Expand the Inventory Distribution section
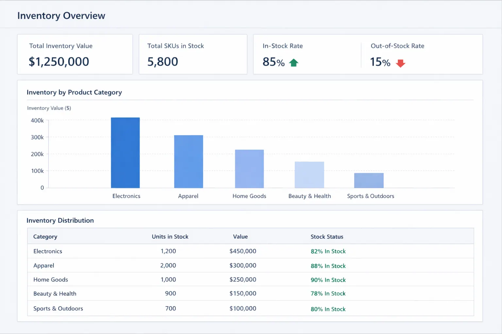Screen dimensions: 502x334 click(x=60, y=220)
